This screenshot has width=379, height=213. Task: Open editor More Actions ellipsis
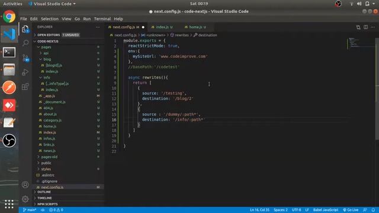373,27
